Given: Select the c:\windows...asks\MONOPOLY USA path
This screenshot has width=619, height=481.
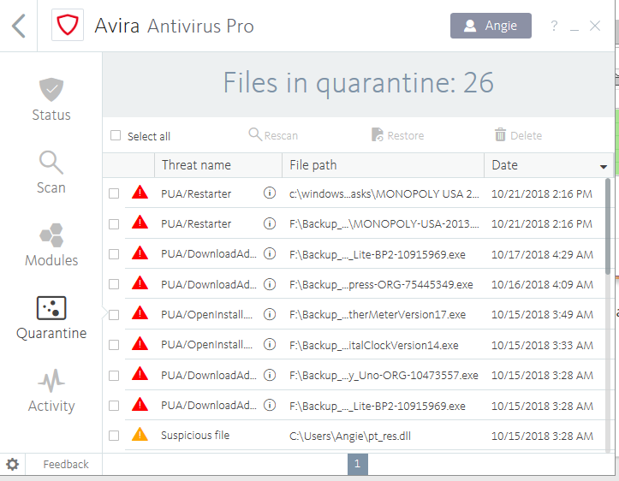Looking at the screenshot, I should 384,193.
